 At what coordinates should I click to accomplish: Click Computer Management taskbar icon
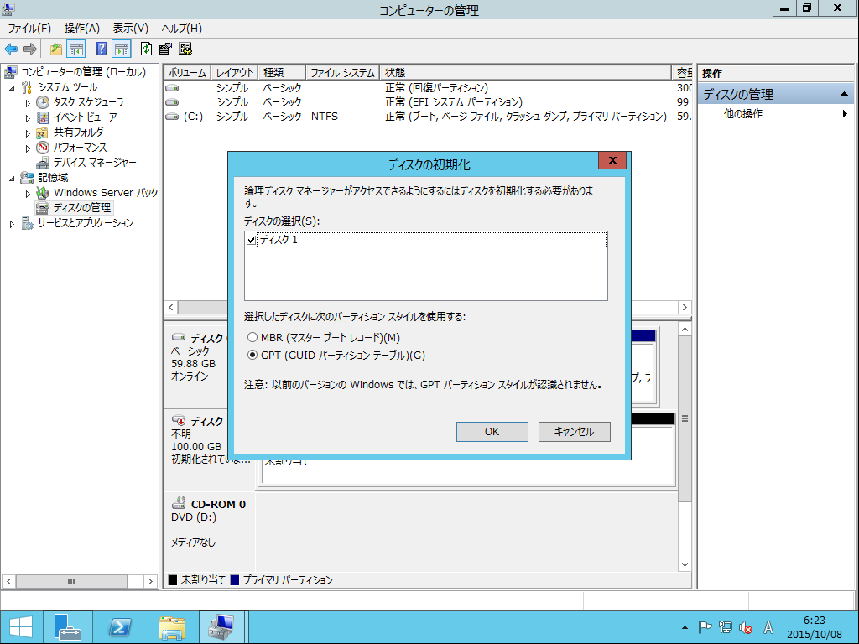point(221,627)
